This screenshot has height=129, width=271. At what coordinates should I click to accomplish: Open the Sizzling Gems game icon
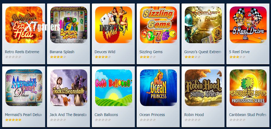(158, 25)
